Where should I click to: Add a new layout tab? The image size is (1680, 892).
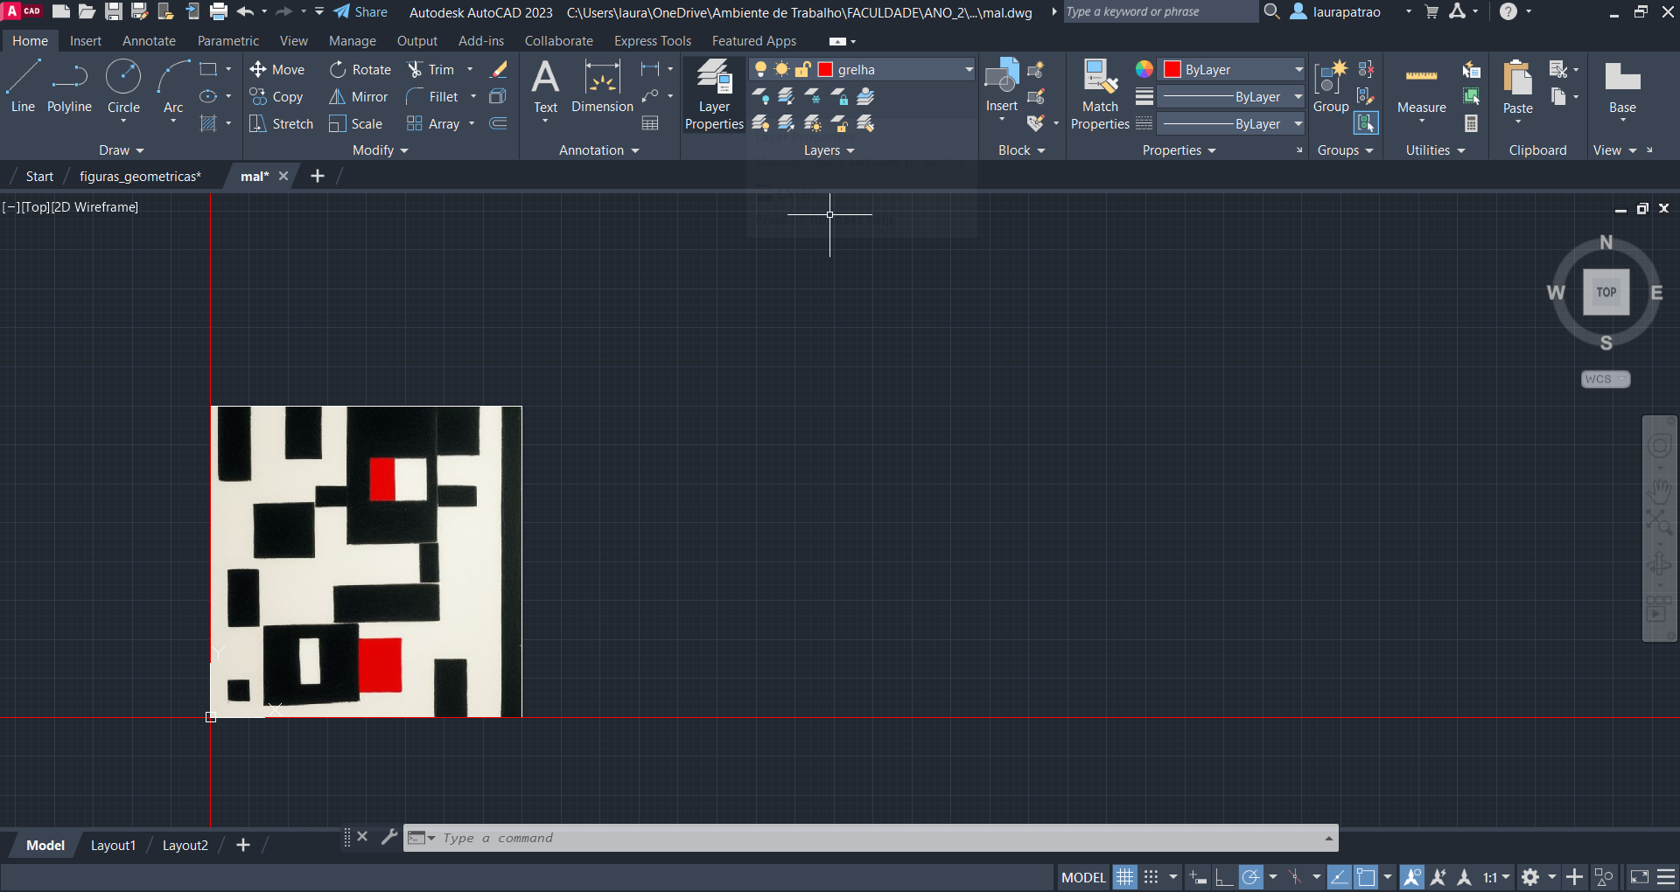coord(243,845)
